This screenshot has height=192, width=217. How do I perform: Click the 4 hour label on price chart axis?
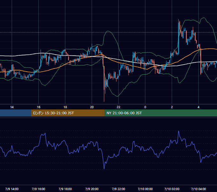click(198, 107)
